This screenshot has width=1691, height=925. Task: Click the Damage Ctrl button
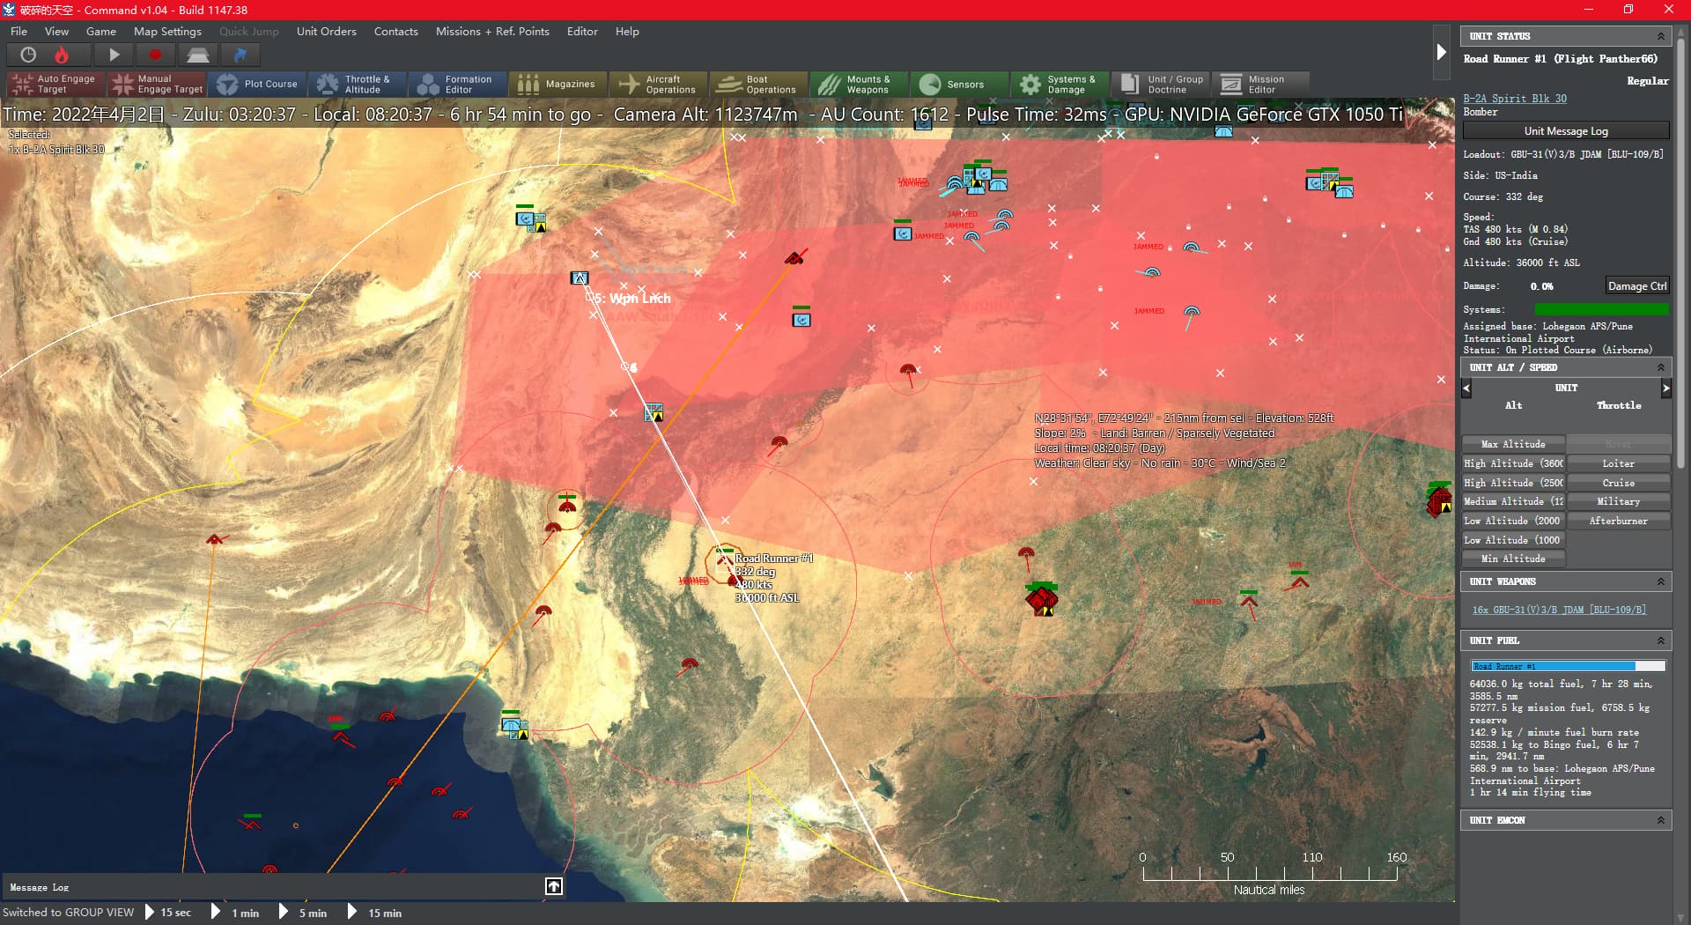(x=1636, y=286)
